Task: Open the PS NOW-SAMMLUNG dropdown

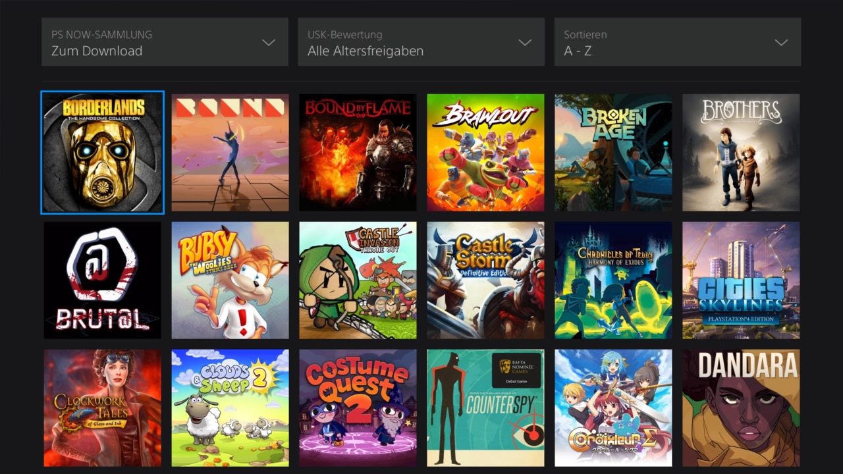Action: point(165,42)
